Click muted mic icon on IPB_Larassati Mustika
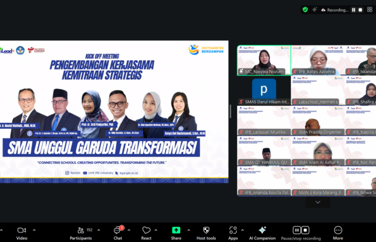Image resolution: width=376 pixels, height=242 pixels. (241, 132)
